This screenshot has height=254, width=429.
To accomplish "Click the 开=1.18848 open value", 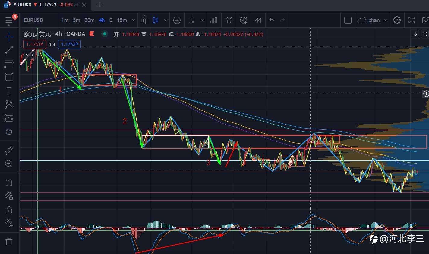I will point(127,34).
